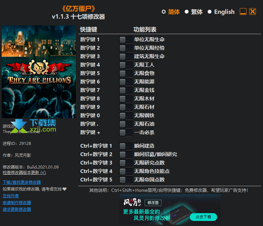Click 检查修改器版本更新 link

tap(24, 172)
